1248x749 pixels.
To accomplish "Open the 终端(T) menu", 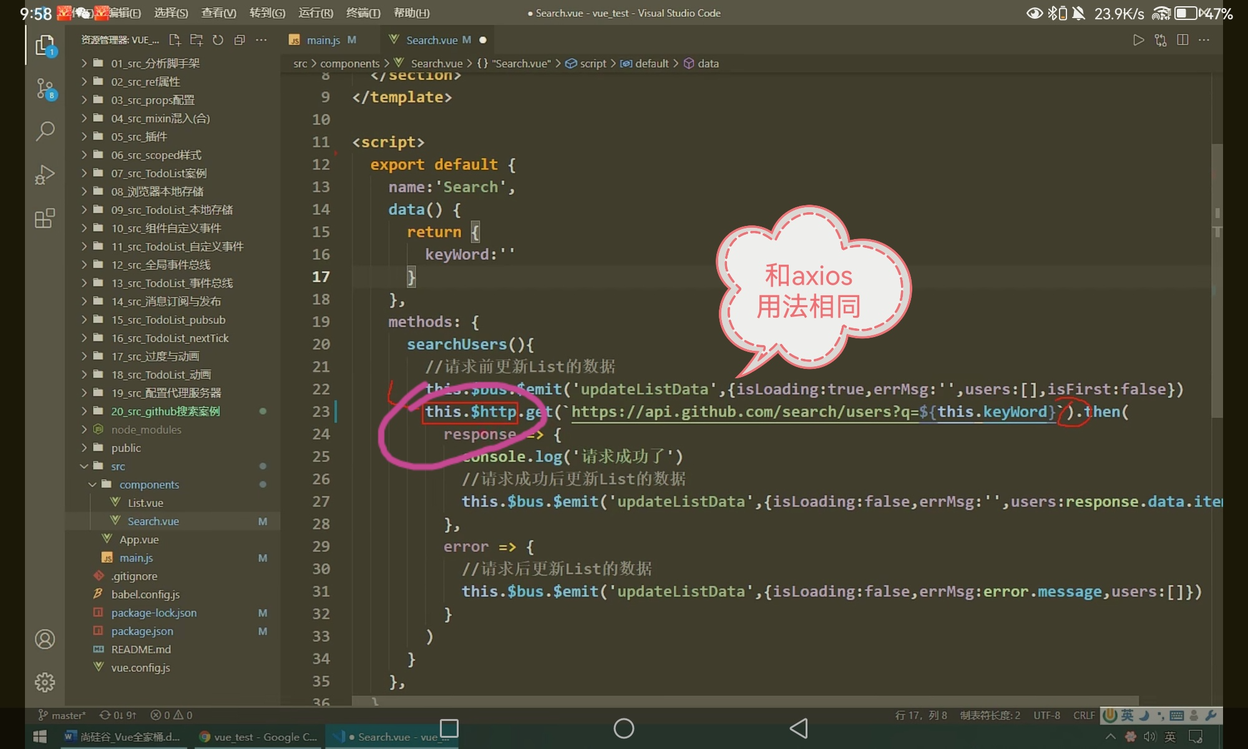I will pos(363,13).
